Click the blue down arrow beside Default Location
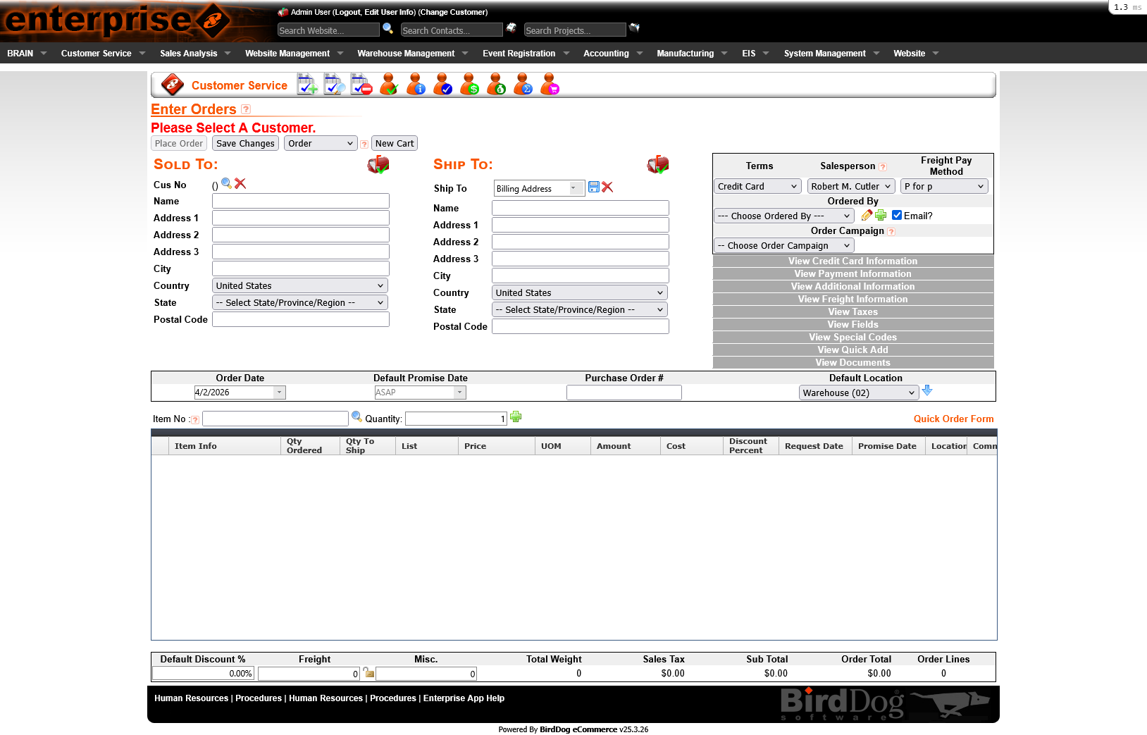Viewport: 1147px width, 735px height. (x=927, y=390)
